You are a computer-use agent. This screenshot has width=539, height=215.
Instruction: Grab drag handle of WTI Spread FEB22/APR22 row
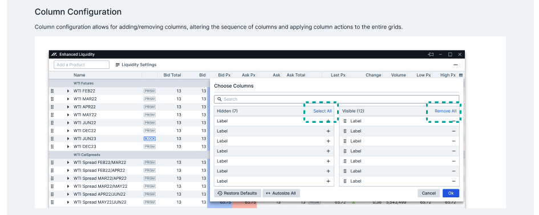(x=52, y=171)
